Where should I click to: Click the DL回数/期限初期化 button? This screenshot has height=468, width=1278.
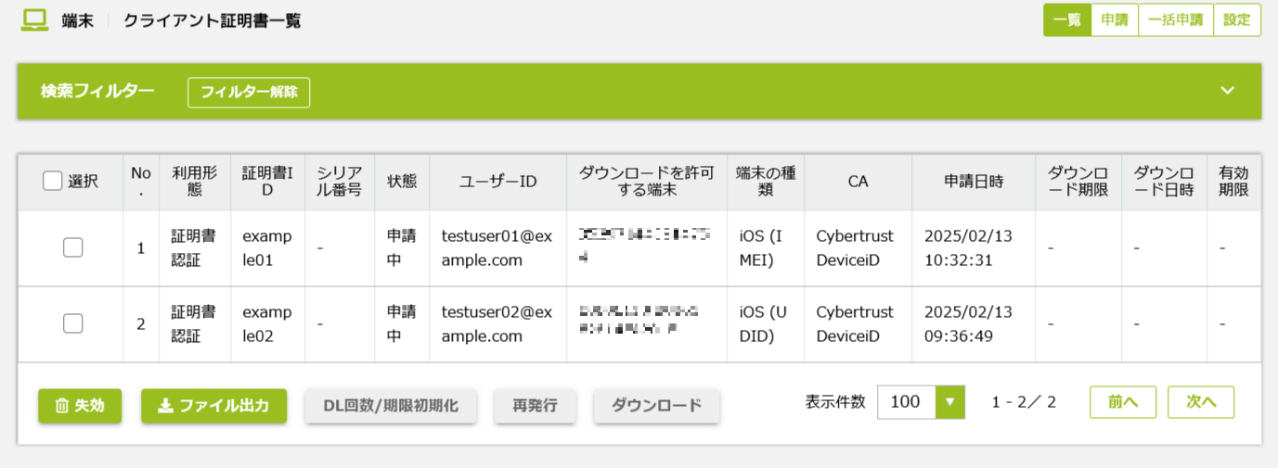coord(391,406)
